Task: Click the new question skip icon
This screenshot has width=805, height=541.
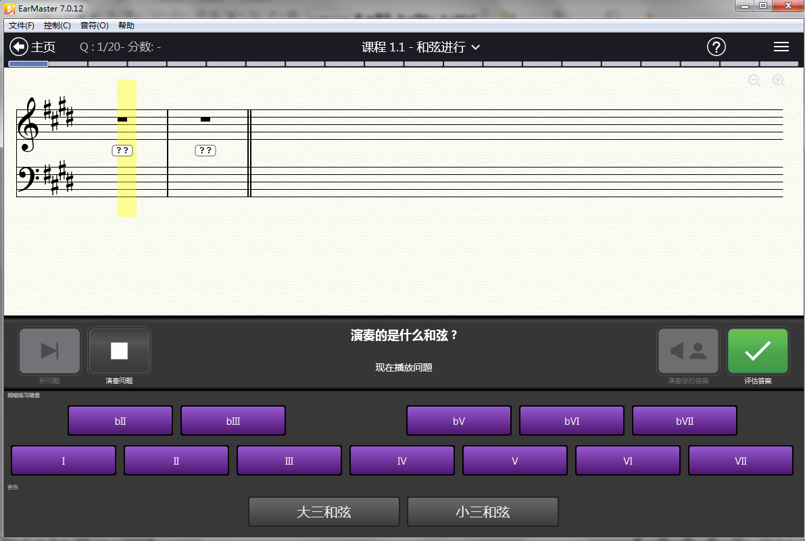Action: (49, 351)
